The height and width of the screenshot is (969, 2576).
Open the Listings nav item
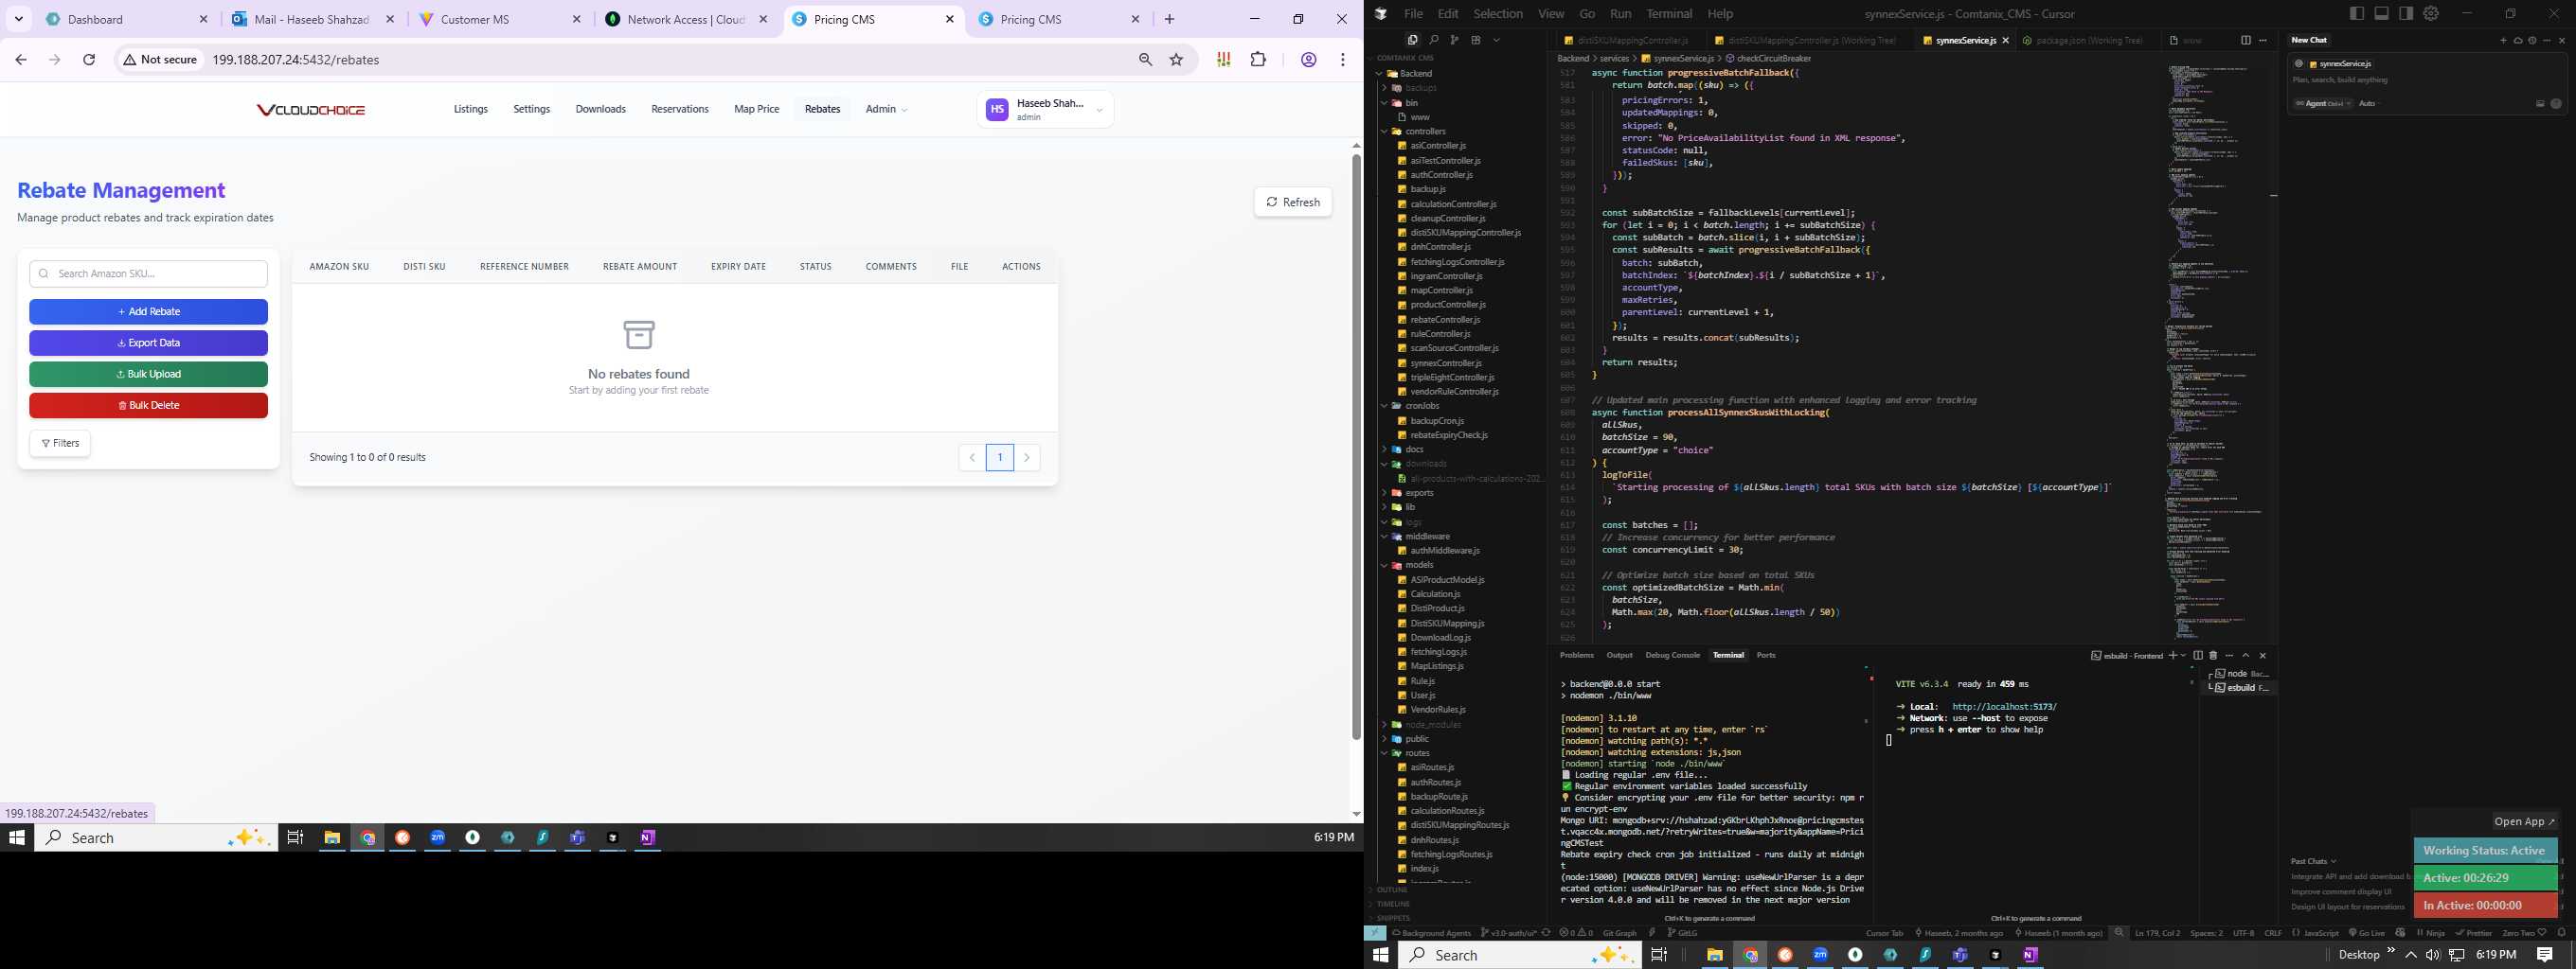click(x=470, y=109)
